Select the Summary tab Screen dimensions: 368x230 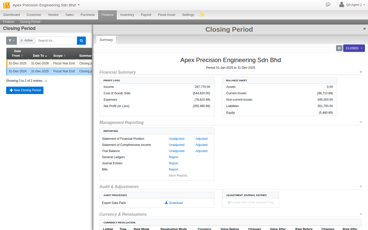(x=106, y=40)
